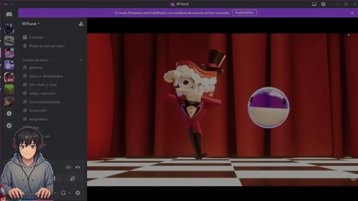The image size is (358, 201).
Task: Open the help question mark icon
Action: (x=323, y=4)
